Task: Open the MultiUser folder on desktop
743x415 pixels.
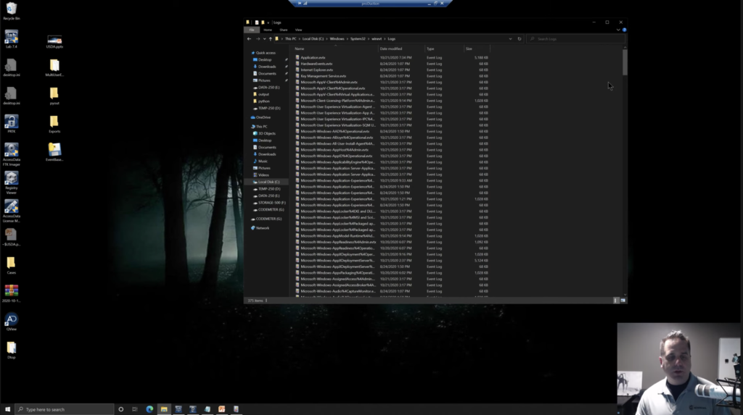Action: click(x=54, y=67)
